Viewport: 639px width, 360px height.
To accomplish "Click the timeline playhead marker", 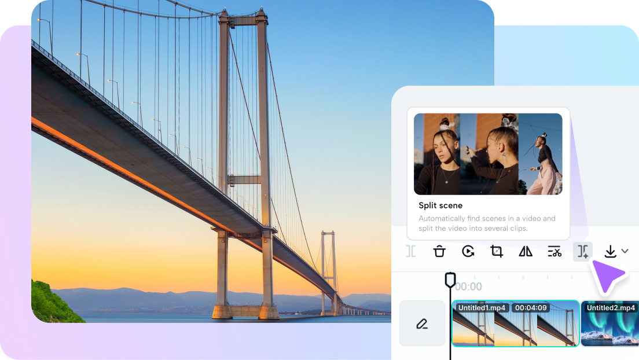I will coord(450,280).
